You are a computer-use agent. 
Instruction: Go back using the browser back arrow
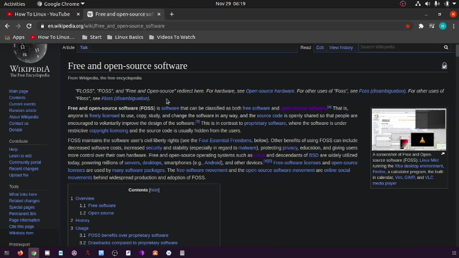[x=7, y=26]
